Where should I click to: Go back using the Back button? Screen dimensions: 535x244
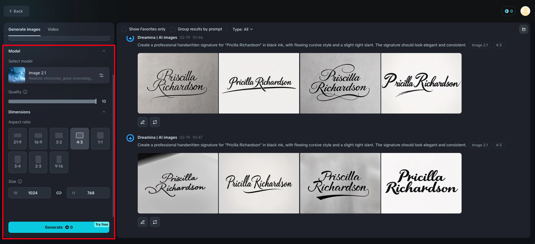(16, 11)
